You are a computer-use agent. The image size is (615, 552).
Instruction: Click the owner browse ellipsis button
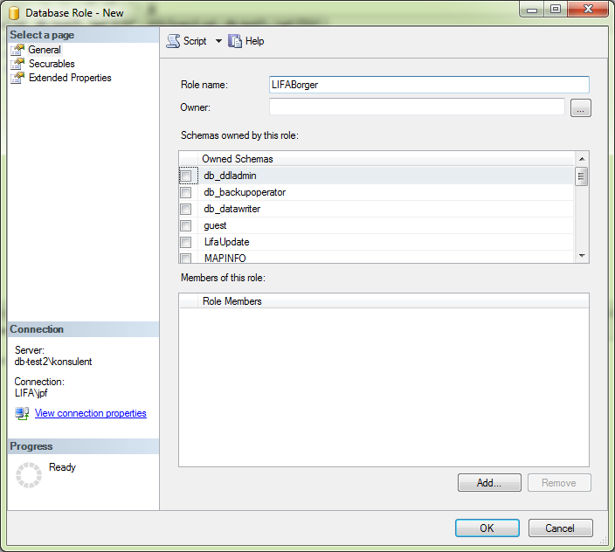[581, 108]
